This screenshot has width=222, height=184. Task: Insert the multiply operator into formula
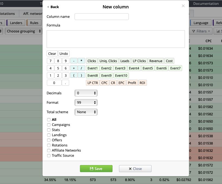point(81,61)
